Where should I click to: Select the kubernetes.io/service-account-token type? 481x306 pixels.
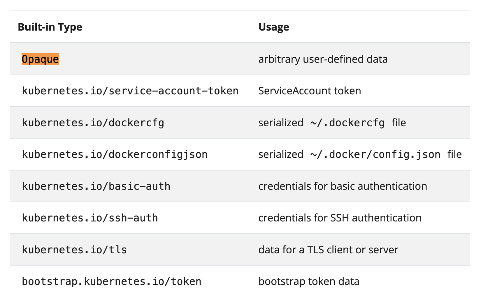point(130,91)
